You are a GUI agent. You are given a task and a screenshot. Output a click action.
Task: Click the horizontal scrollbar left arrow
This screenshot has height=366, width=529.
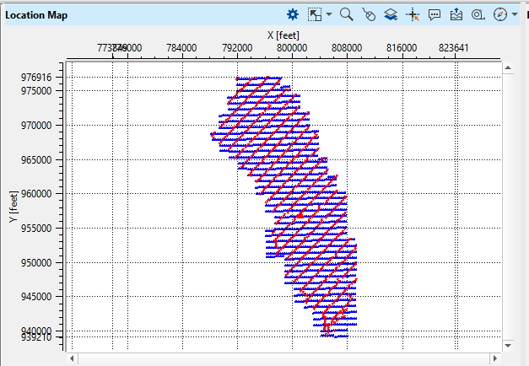coord(73,346)
